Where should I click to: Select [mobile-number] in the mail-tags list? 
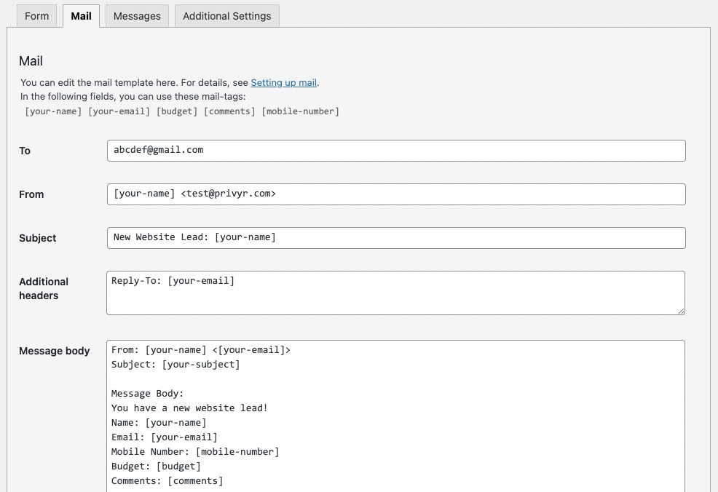(x=300, y=111)
